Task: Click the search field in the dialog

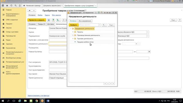Action: click(x=89, y=25)
